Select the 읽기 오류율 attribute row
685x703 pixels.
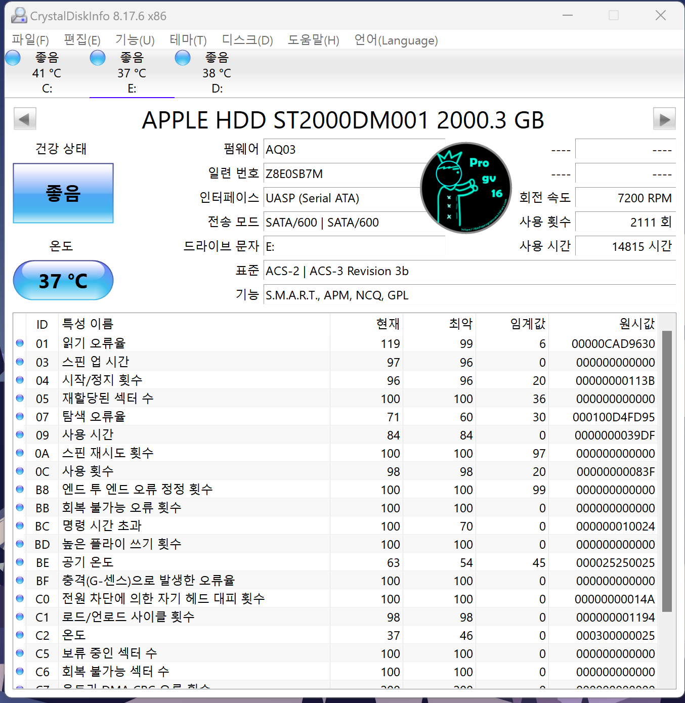coord(336,343)
